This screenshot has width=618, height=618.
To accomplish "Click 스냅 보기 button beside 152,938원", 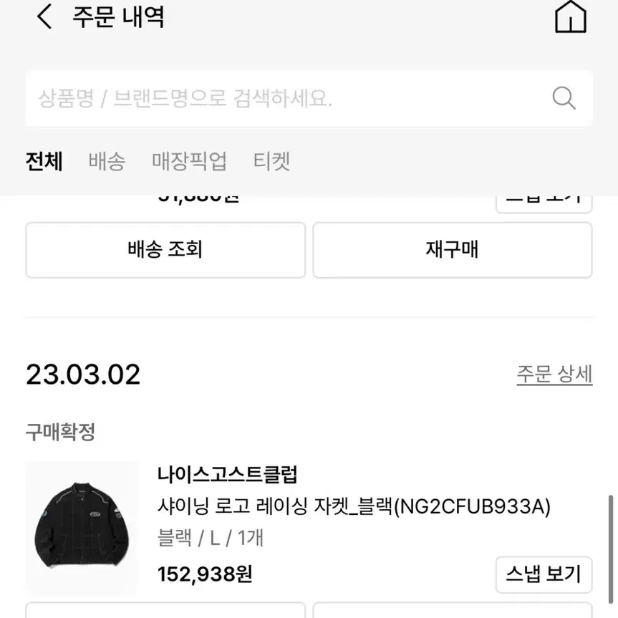I will coord(544,574).
